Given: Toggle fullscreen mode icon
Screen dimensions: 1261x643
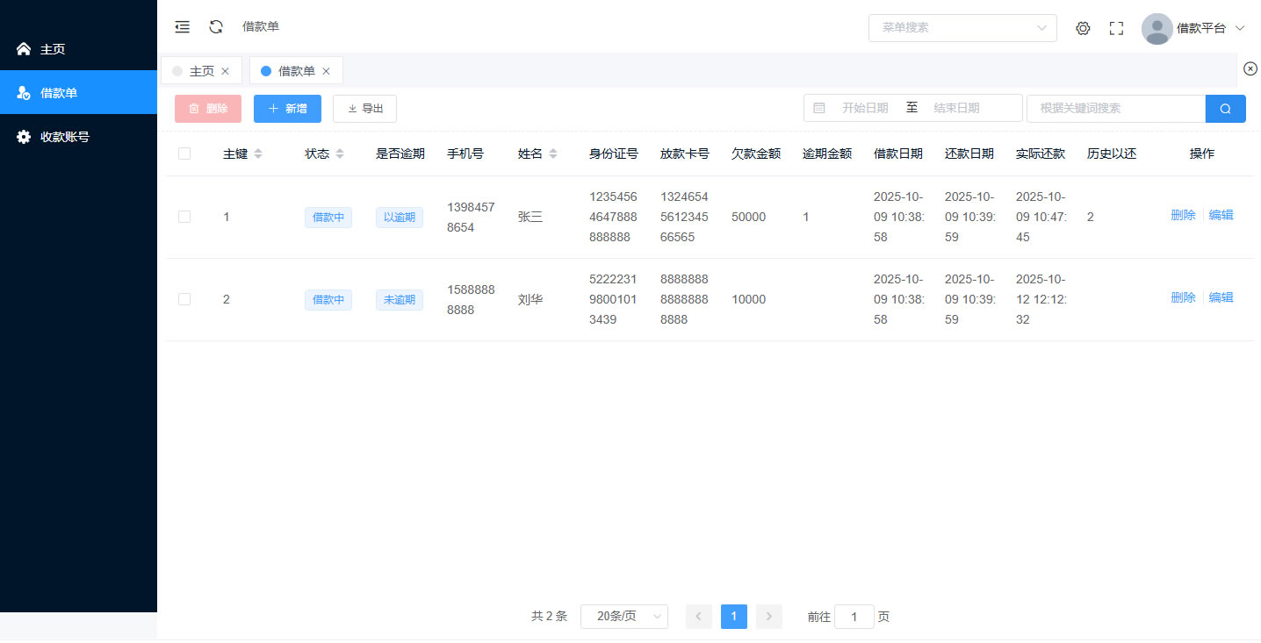Looking at the screenshot, I should tap(1116, 28).
